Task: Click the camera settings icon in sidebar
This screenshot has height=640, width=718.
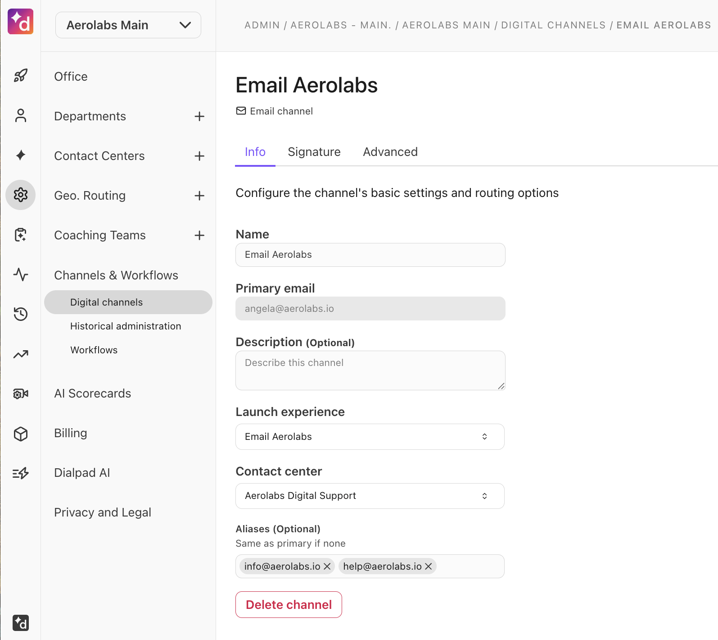Action: point(21,394)
